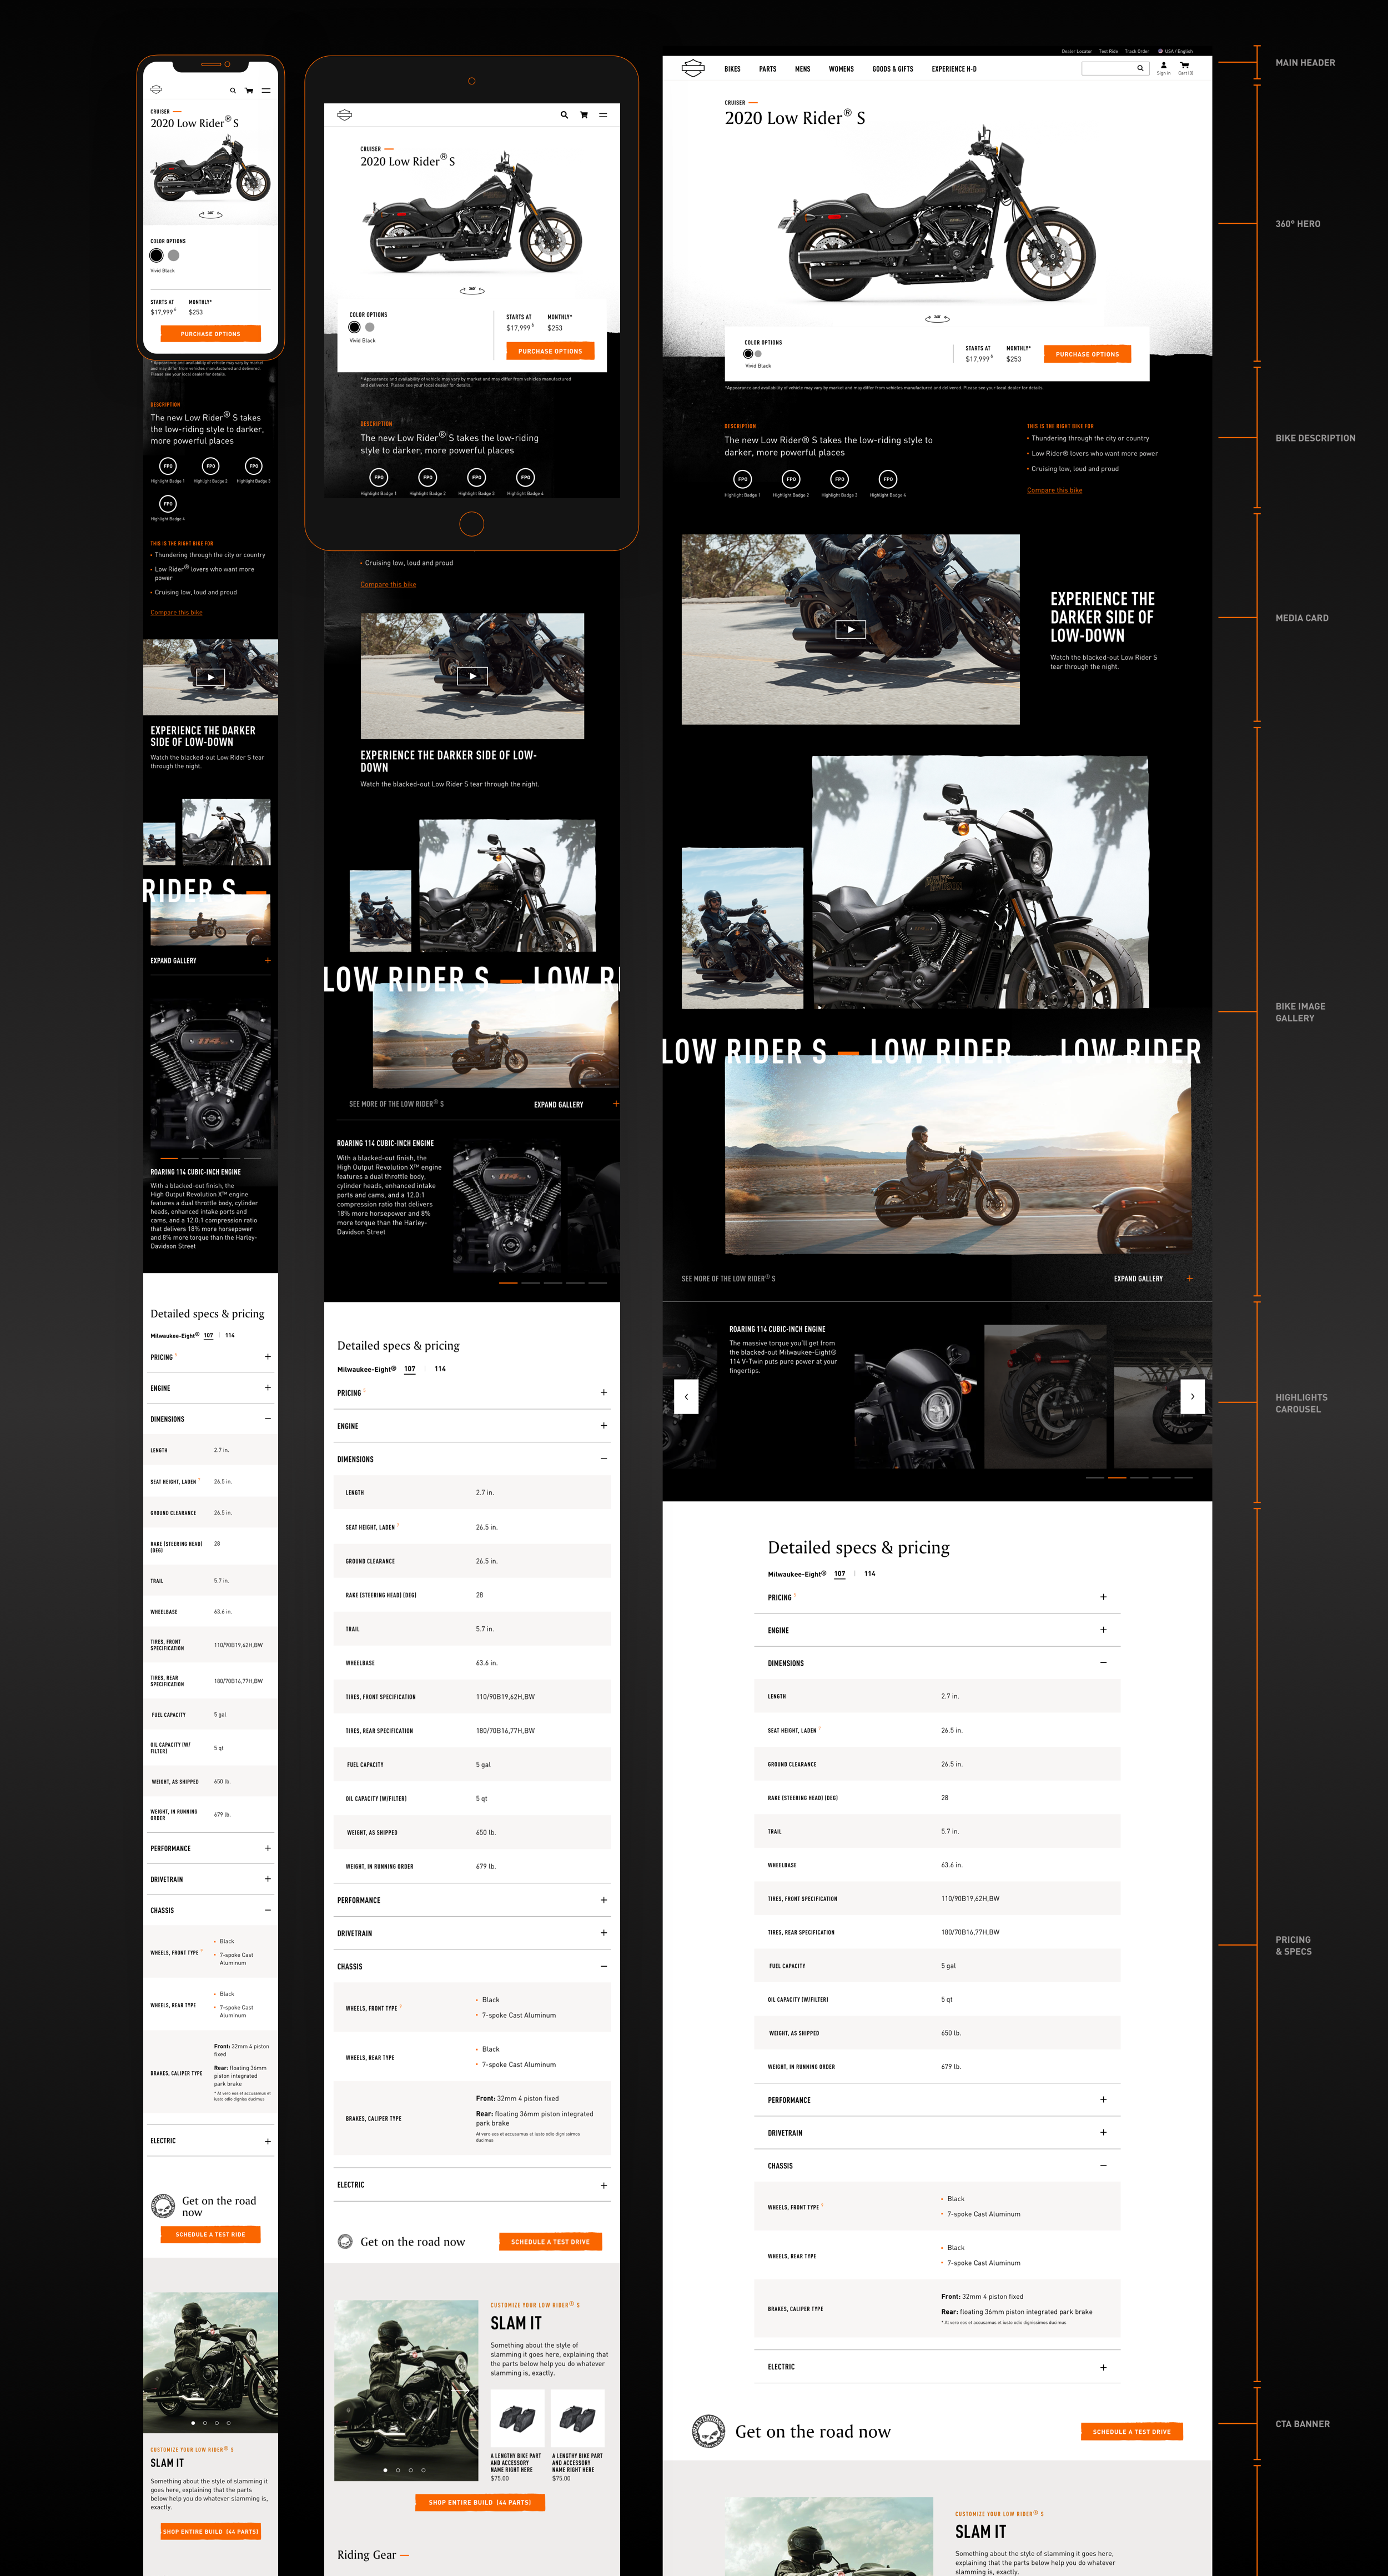Select Milwaukee-Eight 107 option on desktop specs
The image size is (1388, 2576).
(x=839, y=1574)
